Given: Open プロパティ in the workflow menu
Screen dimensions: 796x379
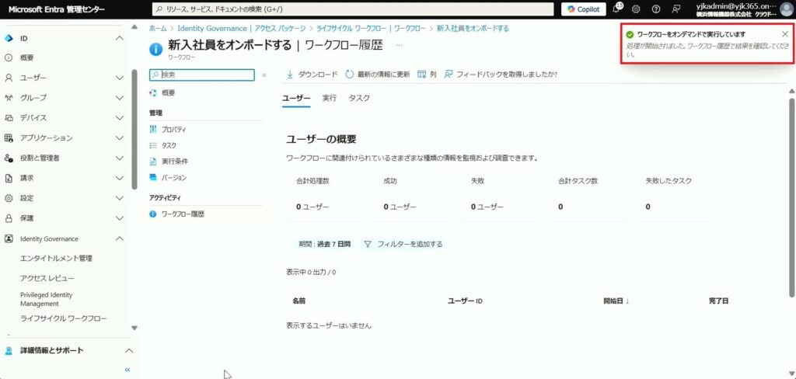Looking at the screenshot, I should coord(173,130).
